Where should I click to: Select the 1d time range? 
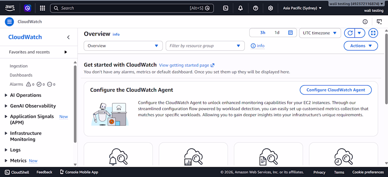(x=277, y=33)
